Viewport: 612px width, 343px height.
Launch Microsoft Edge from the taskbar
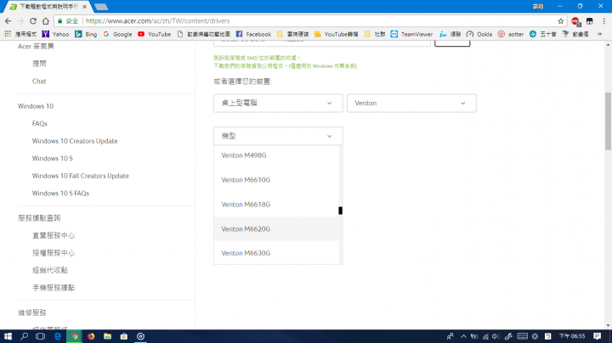click(x=58, y=336)
